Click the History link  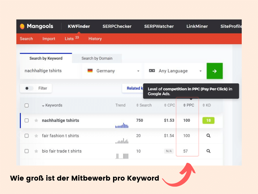[x=95, y=39]
